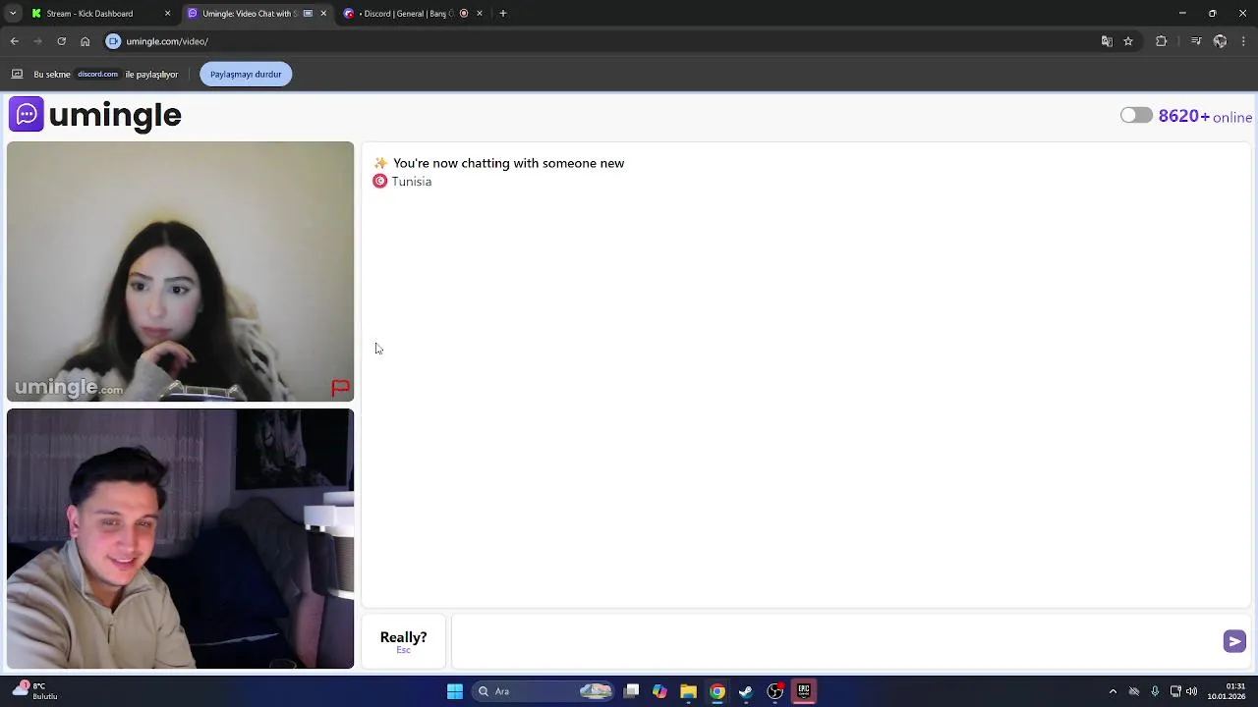1258x707 pixels.
Task: Click your own webcam preview
Action: [x=180, y=539]
